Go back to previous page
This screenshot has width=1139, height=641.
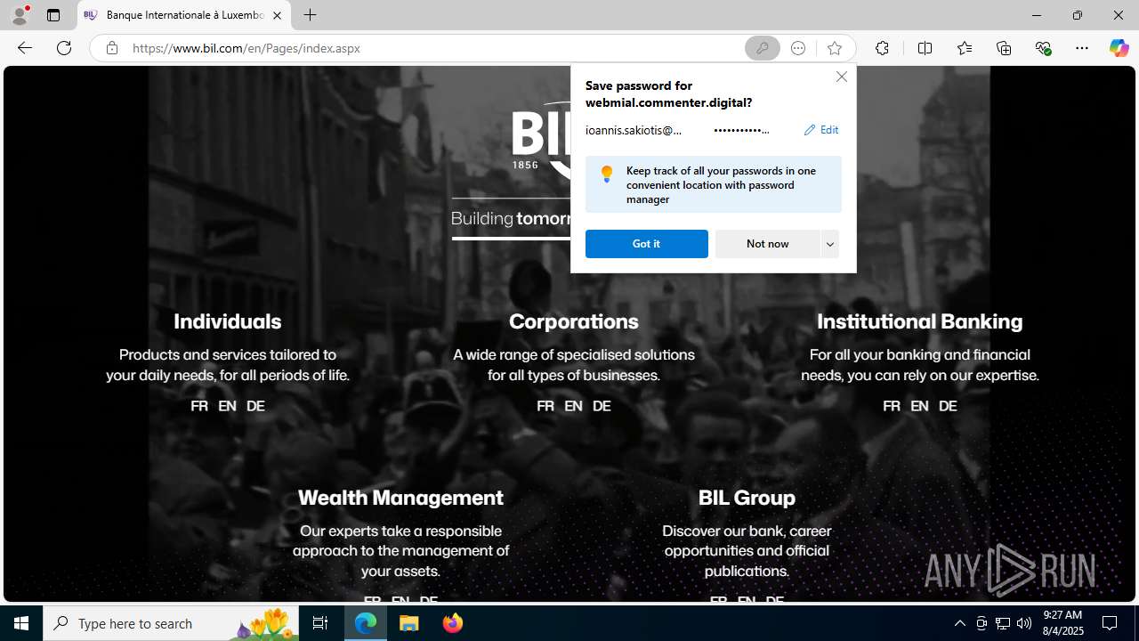24,48
